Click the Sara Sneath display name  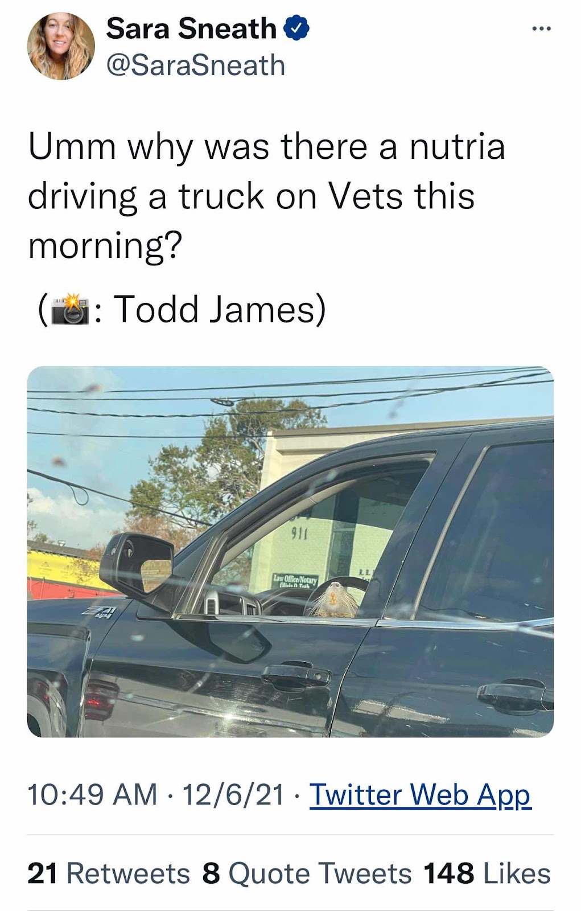191,28
